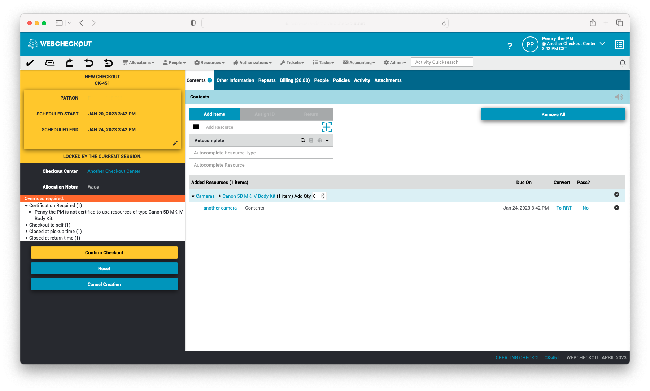This screenshot has height=391, width=650.
Task: Click the redo arrow icon
Action: coord(69,62)
